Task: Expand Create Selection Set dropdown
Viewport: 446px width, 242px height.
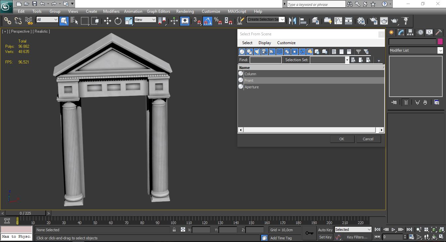Action: point(282,19)
